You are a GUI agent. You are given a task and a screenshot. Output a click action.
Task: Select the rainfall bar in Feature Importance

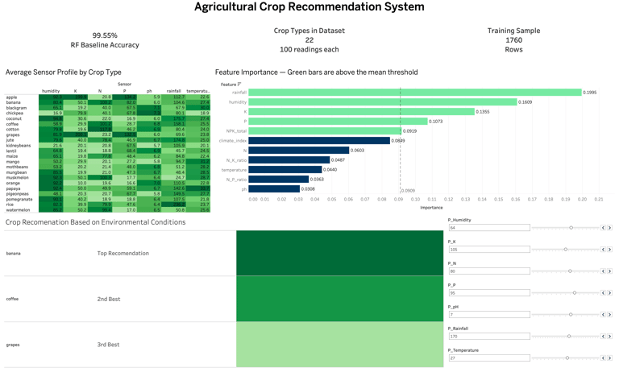click(414, 93)
